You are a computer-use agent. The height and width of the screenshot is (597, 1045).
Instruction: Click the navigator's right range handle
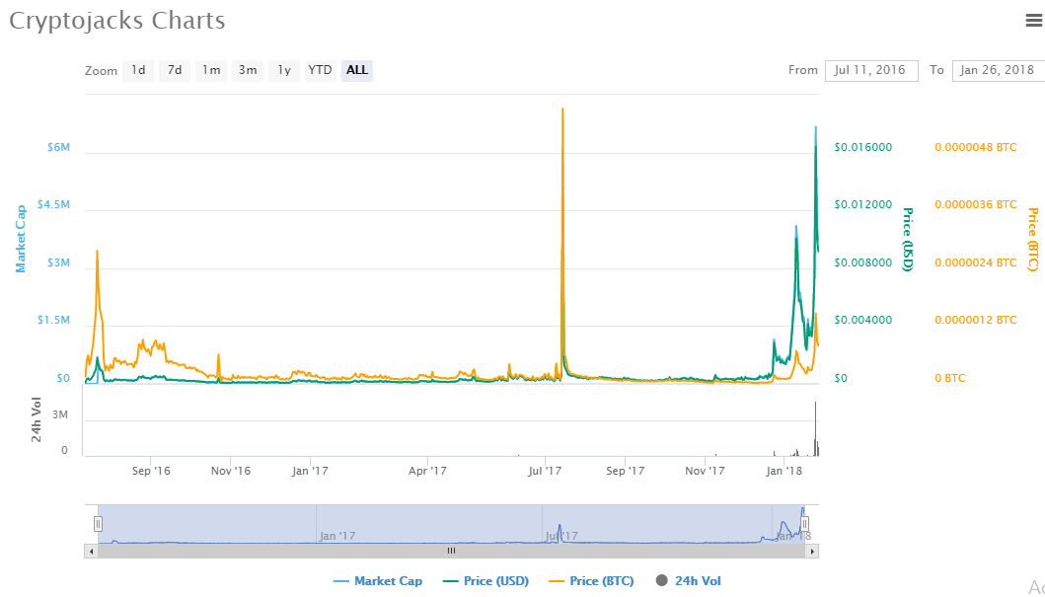tap(804, 524)
